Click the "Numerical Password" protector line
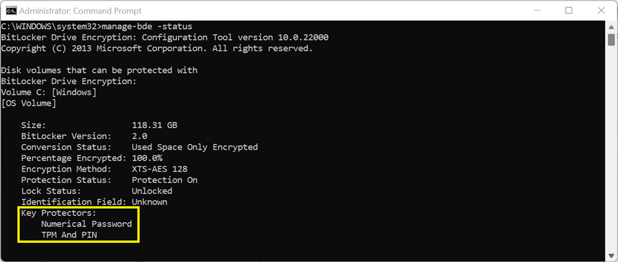 point(86,224)
